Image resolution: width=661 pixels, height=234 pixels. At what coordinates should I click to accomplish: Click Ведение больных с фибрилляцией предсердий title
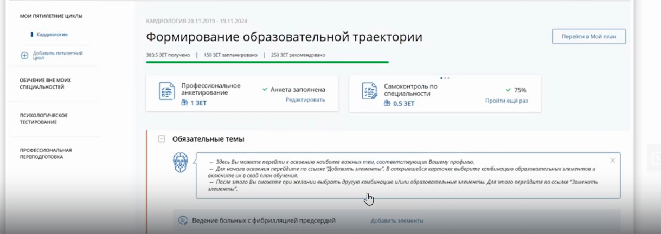point(264,220)
